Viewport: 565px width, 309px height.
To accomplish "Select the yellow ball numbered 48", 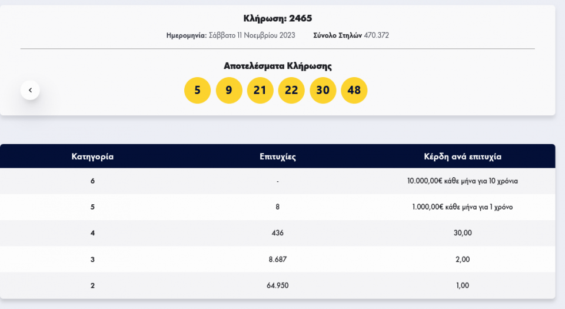I will [x=354, y=91].
